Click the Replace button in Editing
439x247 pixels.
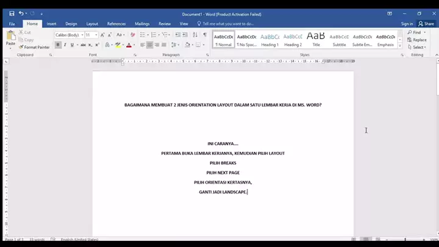[418, 40]
